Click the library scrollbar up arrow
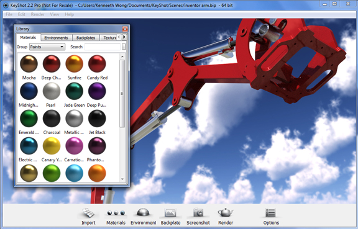Viewport: 358px width, 229px height. (x=122, y=56)
